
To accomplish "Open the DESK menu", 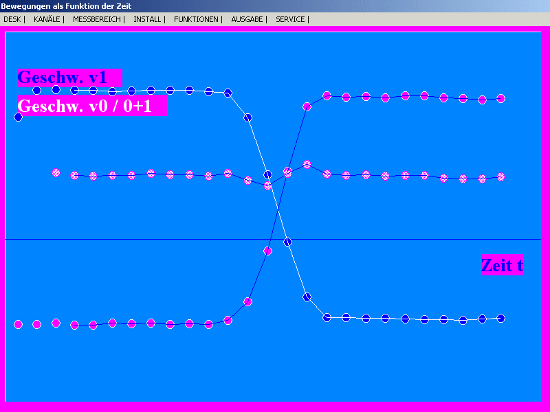I will click(12, 19).
